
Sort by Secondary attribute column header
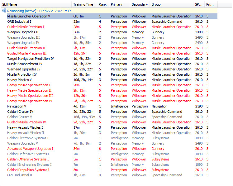140,4
